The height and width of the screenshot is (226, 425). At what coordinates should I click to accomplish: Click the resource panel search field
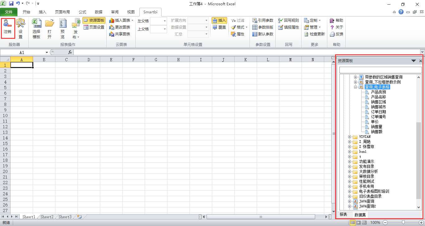point(381,70)
